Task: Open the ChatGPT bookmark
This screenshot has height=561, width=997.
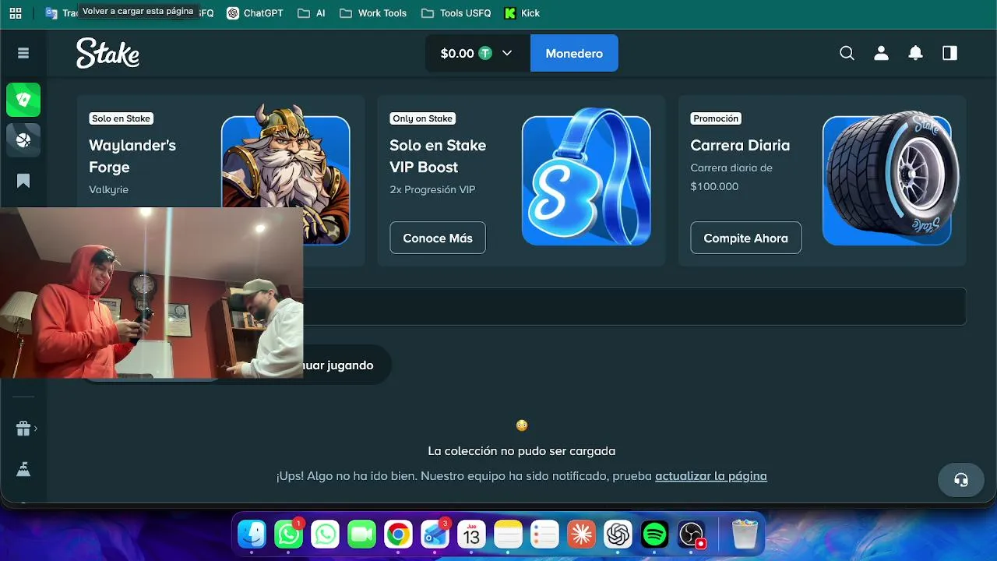Action: pyautogui.click(x=255, y=13)
